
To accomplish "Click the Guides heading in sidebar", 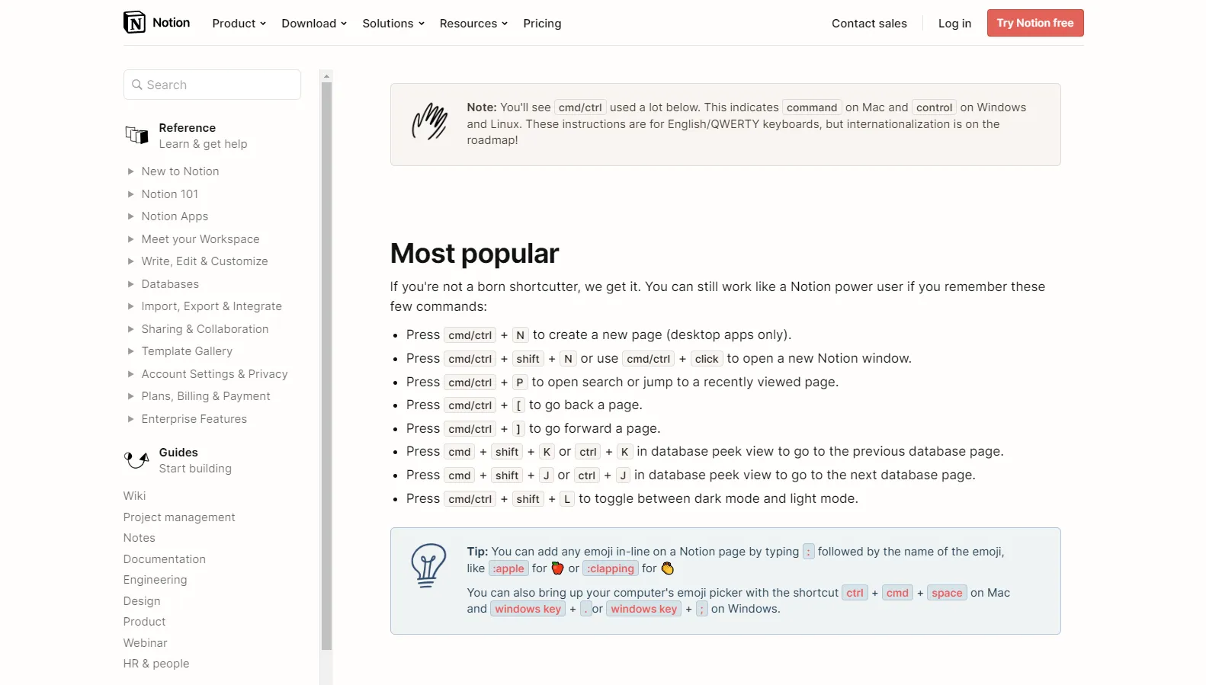I will (178, 453).
